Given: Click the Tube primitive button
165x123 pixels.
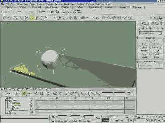Looking at the screenshot, I should point(156,51).
